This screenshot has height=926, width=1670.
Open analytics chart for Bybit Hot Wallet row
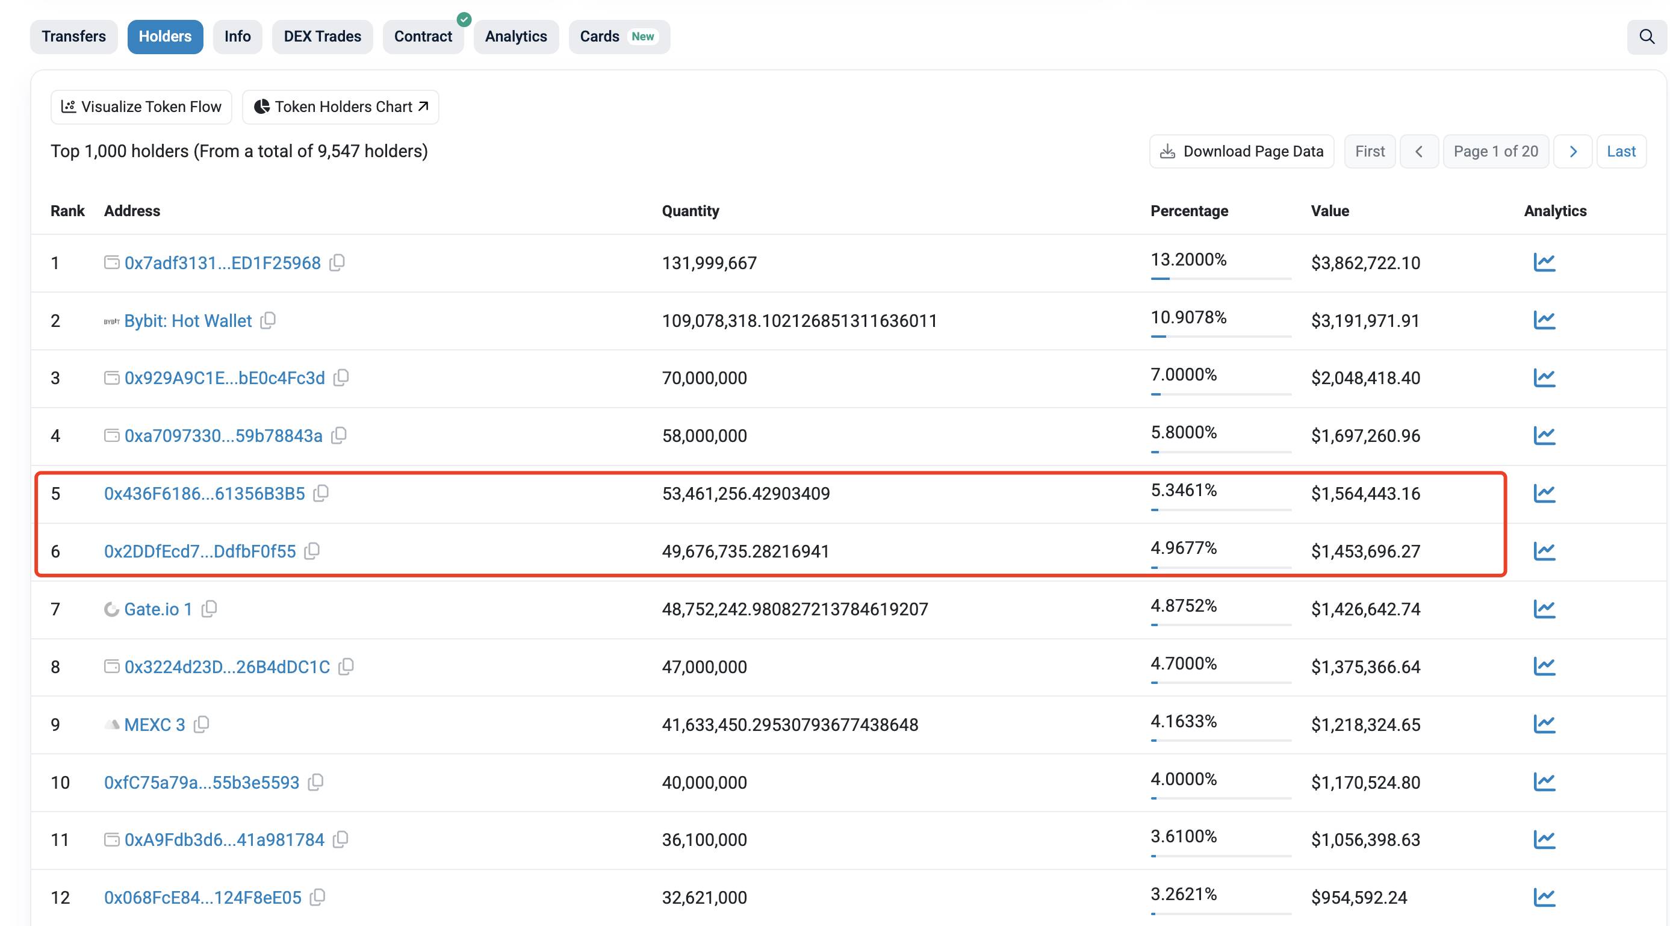point(1544,320)
